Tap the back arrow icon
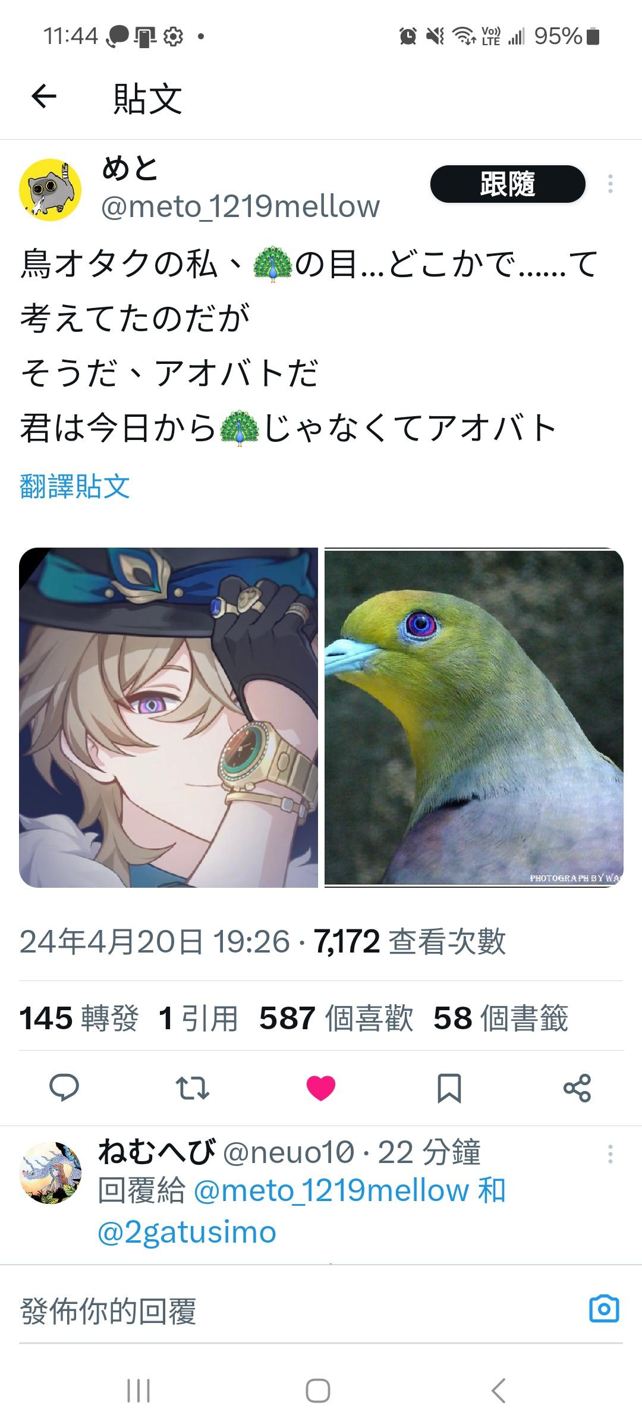 [x=44, y=96]
